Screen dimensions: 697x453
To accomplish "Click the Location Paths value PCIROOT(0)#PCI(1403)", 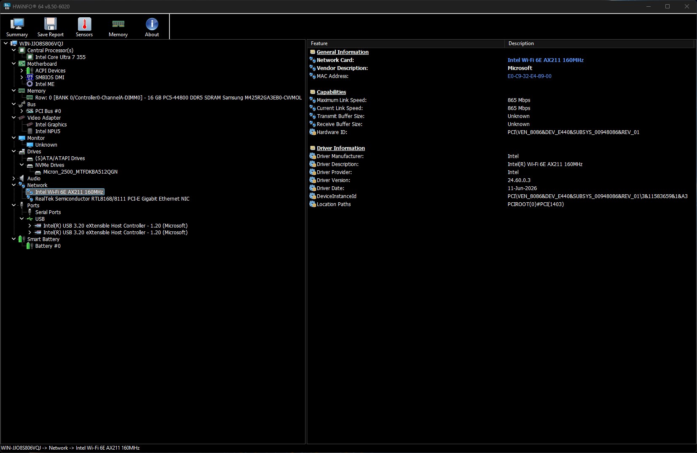I will pos(536,204).
